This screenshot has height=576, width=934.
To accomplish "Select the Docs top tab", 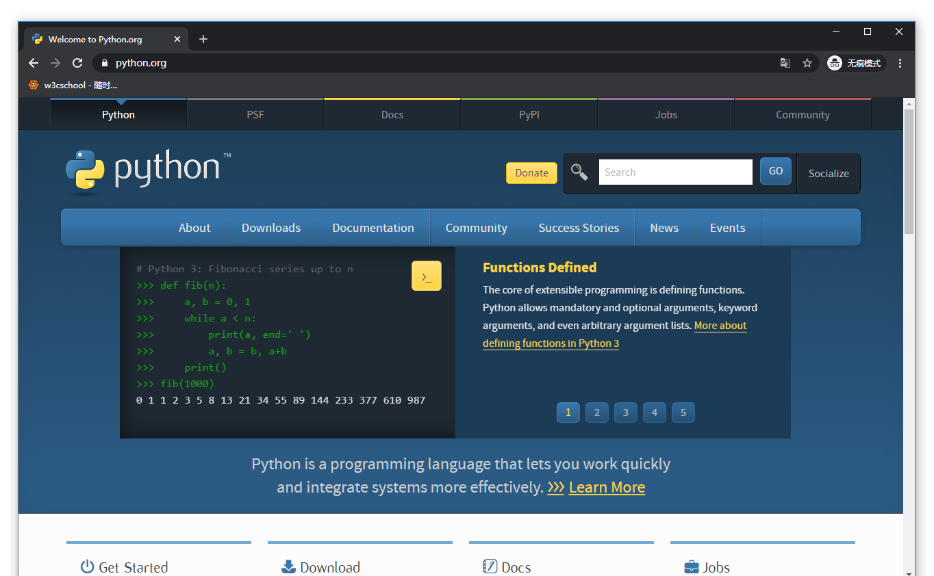I will pyautogui.click(x=392, y=114).
